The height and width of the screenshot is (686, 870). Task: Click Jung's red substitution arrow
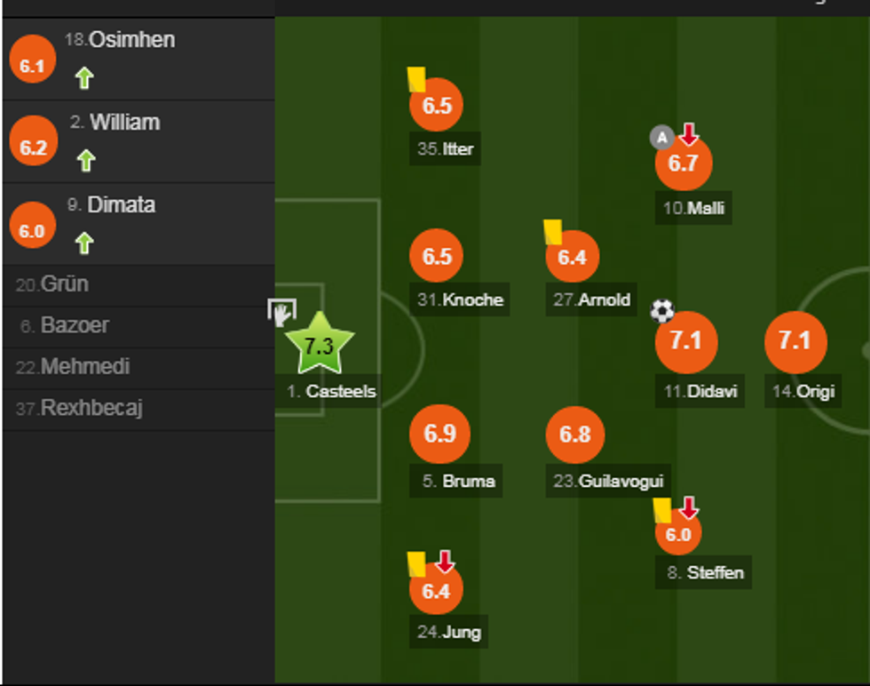click(445, 562)
